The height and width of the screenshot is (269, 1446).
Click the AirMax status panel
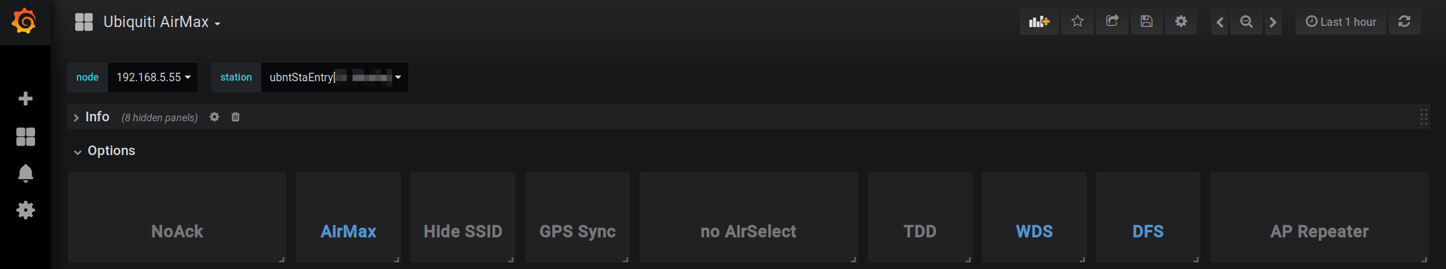348,217
